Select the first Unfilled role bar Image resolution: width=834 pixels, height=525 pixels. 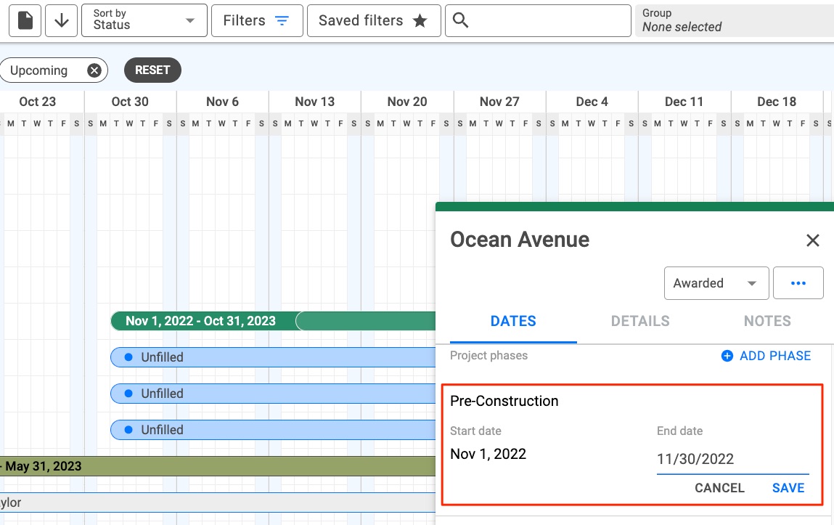coord(273,357)
